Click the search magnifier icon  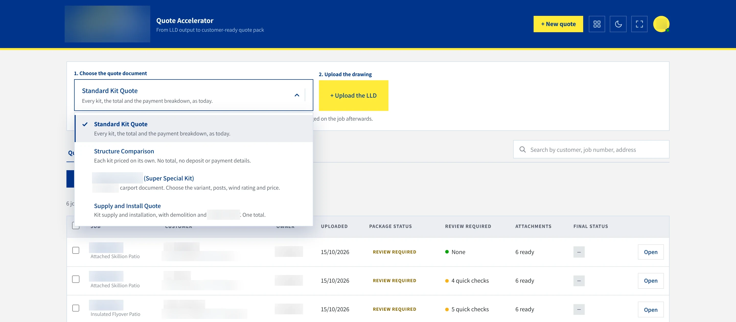coord(523,149)
